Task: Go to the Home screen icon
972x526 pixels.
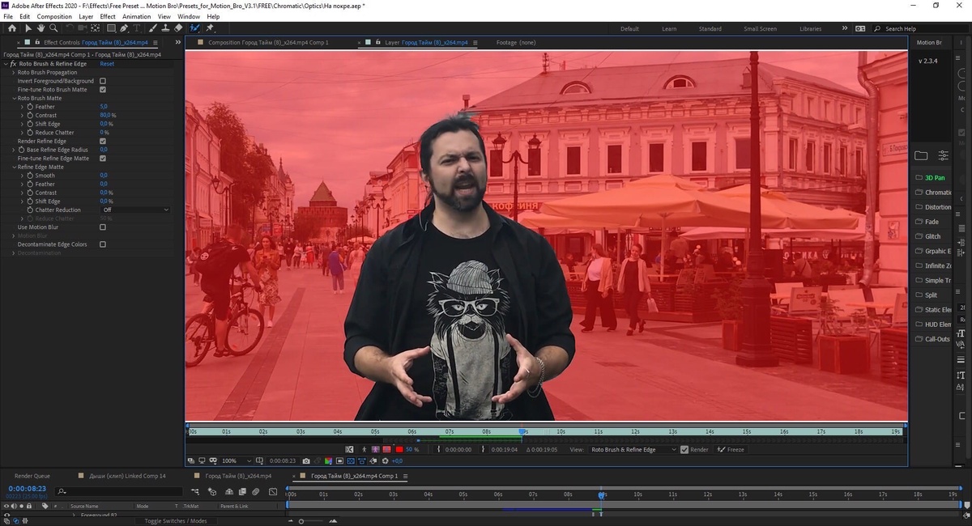Action: 12,28
